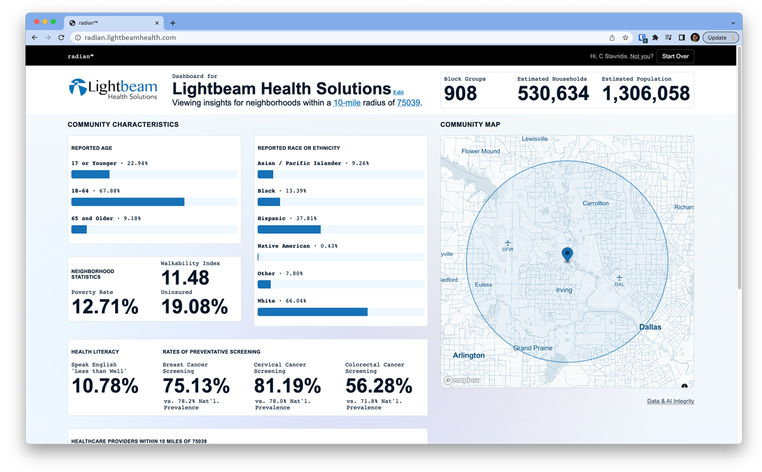
Task: Click the DAL airport icon on map
Action: [619, 278]
